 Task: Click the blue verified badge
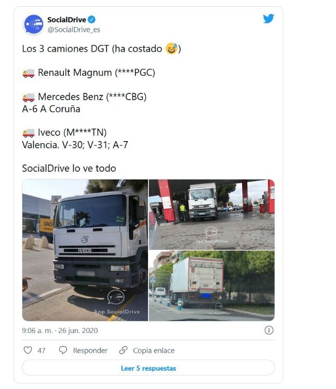tap(91, 19)
